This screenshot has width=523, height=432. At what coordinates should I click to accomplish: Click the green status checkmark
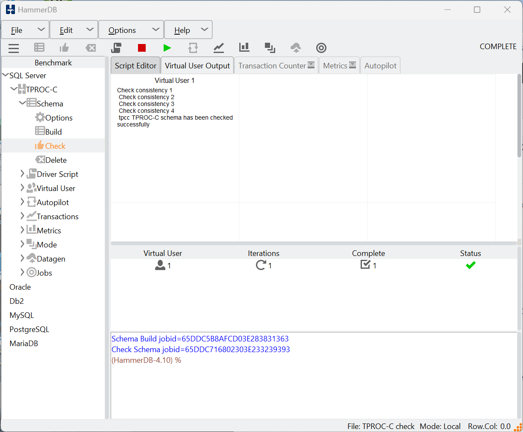471,265
